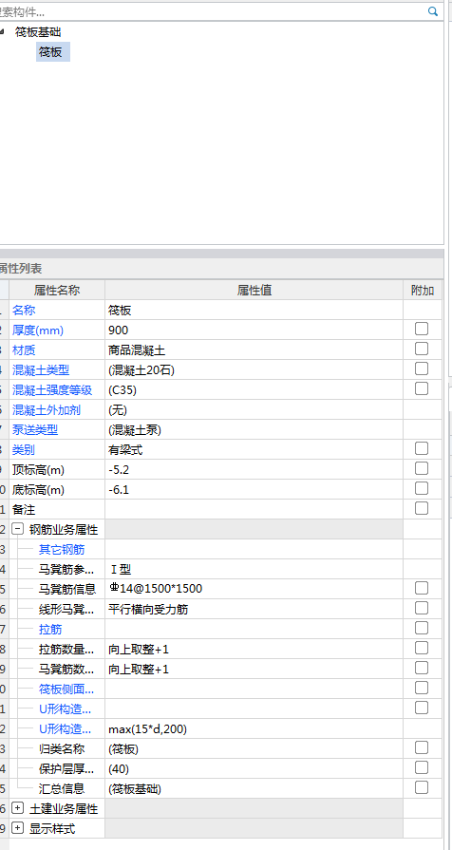Open the 有梁式 category value cell
The height and width of the screenshot is (850, 452).
click(x=254, y=450)
